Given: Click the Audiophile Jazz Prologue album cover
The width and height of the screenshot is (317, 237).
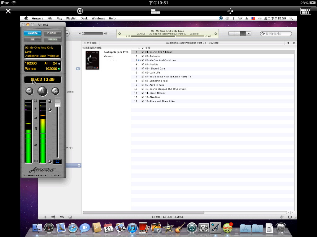Looking at the screenshot, I should (x=92, y=60).
